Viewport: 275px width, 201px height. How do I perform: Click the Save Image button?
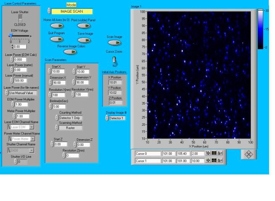85,39
